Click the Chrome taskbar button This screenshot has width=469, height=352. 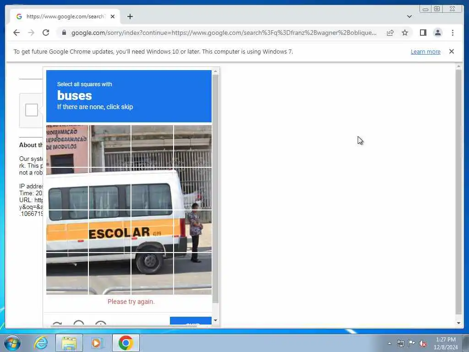[125, 343]
